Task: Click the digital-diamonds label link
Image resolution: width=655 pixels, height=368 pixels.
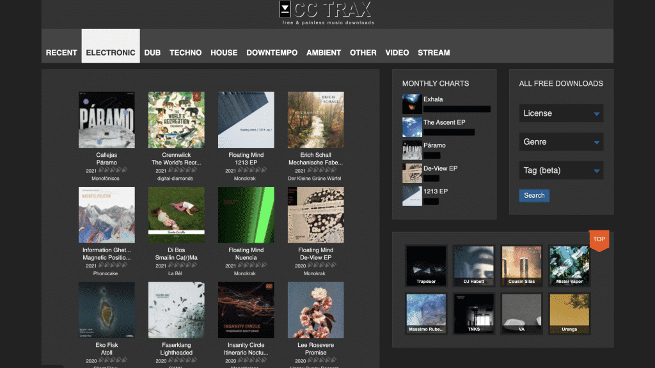Action: click(175, 179)
